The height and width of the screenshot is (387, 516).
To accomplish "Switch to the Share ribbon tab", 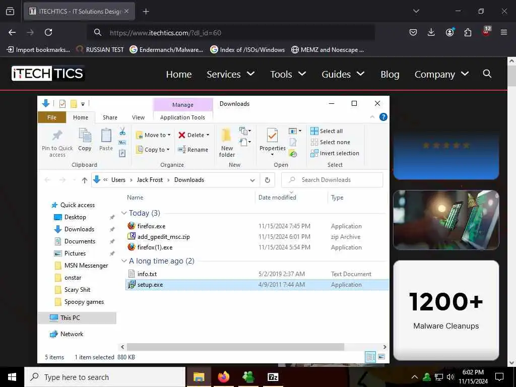I will click(x=110, y=117).
